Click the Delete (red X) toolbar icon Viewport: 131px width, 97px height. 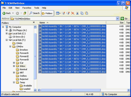(x=73, y=13)
